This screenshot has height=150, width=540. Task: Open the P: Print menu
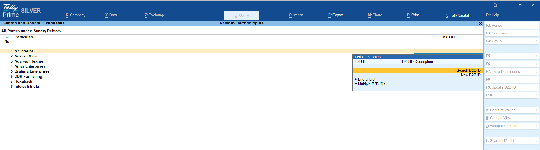coord(413,15)
